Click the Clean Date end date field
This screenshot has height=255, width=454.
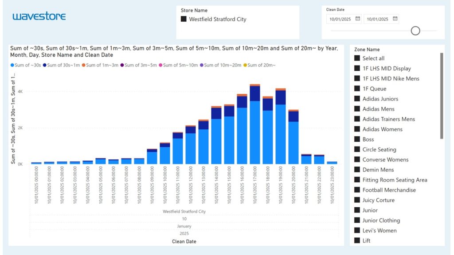(381, 19)
